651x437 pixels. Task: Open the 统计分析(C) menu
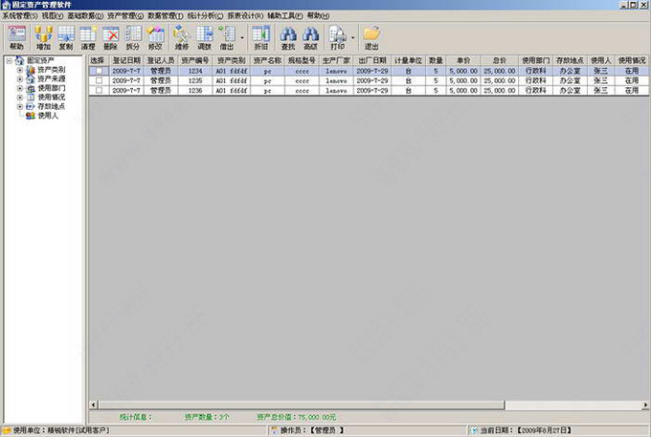[205, 15]
